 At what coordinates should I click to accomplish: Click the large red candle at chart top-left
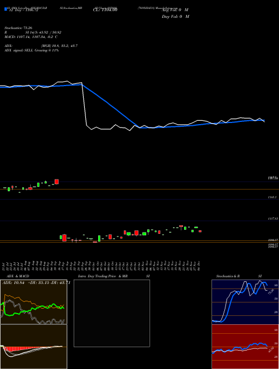click(56, 182)
